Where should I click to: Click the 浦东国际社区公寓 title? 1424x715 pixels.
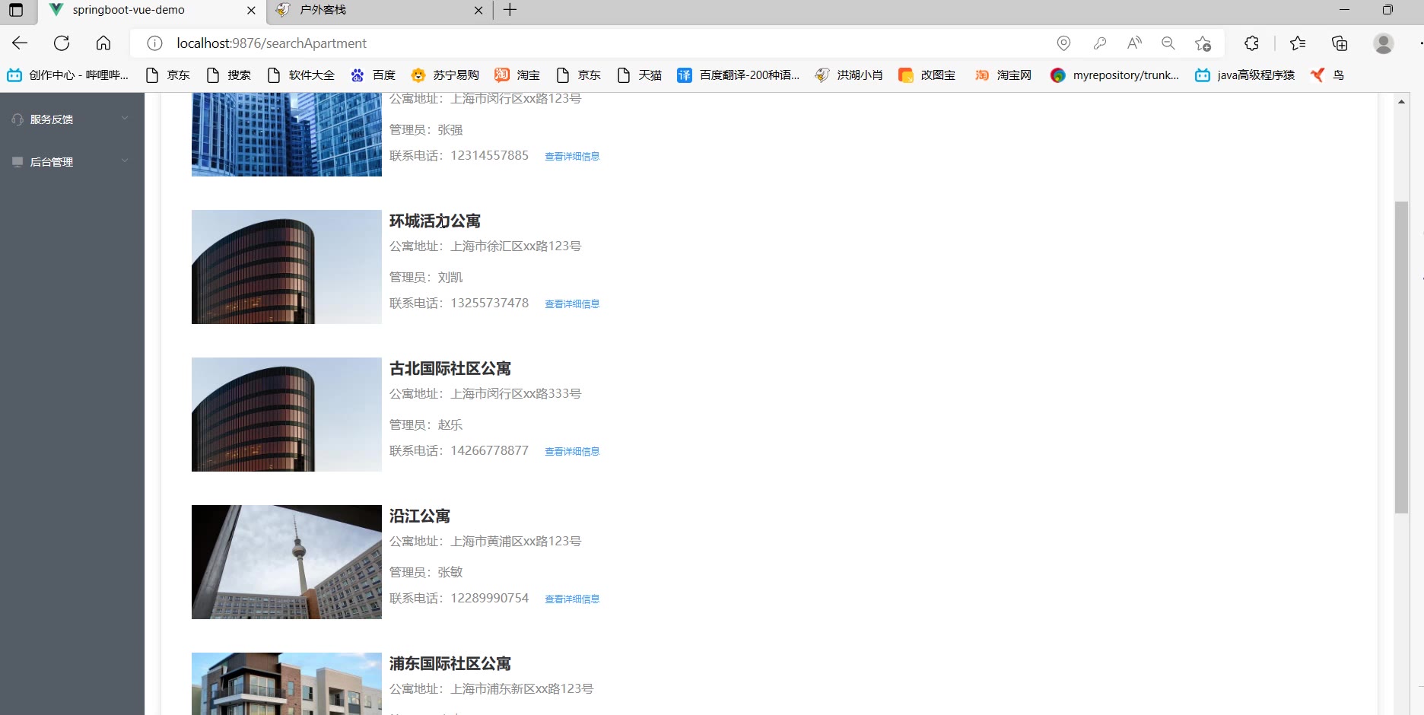450,664
